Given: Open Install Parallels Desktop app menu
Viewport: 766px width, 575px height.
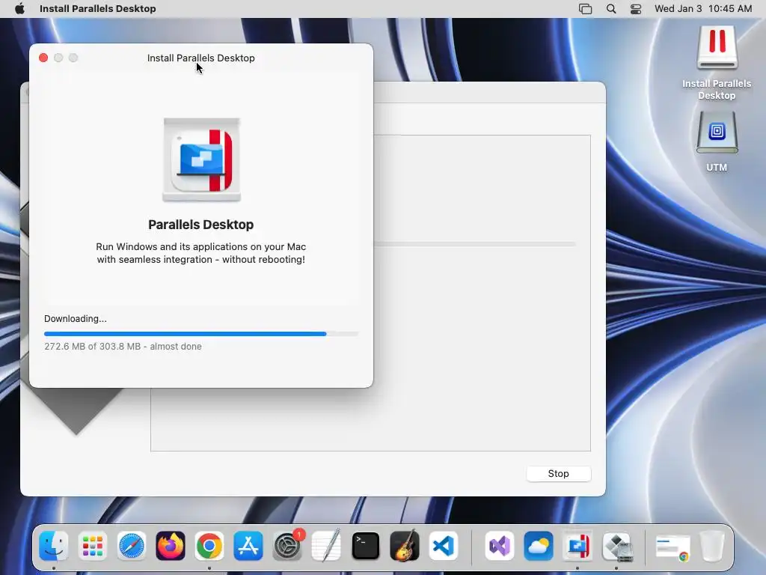Looking at the screenshot, I should (98, 9).
